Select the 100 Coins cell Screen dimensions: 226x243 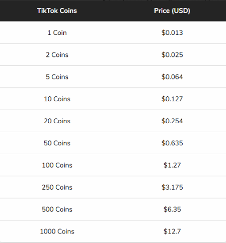click(x=57, y=165)
